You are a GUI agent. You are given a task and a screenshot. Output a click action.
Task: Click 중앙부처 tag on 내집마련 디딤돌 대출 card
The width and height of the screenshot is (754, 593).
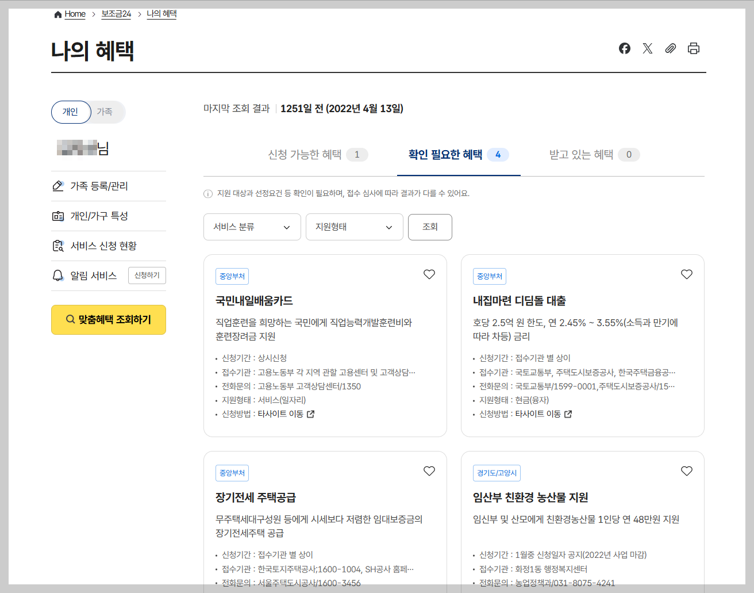click(x=490, y=276)
